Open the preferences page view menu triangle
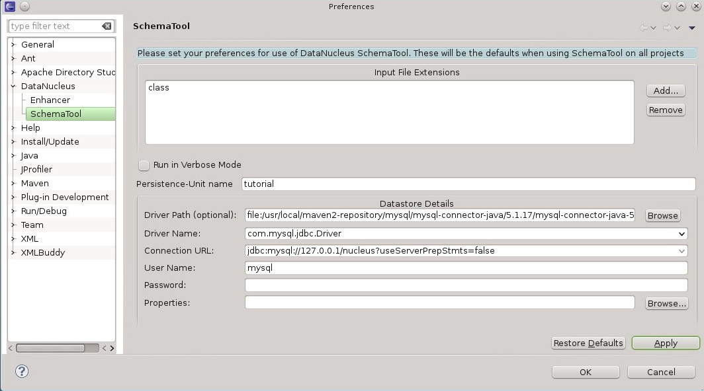This screenshot has width=704, height=391. click(692, 28)
